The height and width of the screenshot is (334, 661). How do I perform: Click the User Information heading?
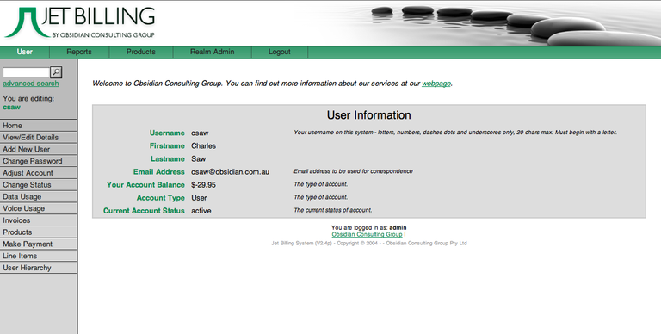tap(369, 115)
